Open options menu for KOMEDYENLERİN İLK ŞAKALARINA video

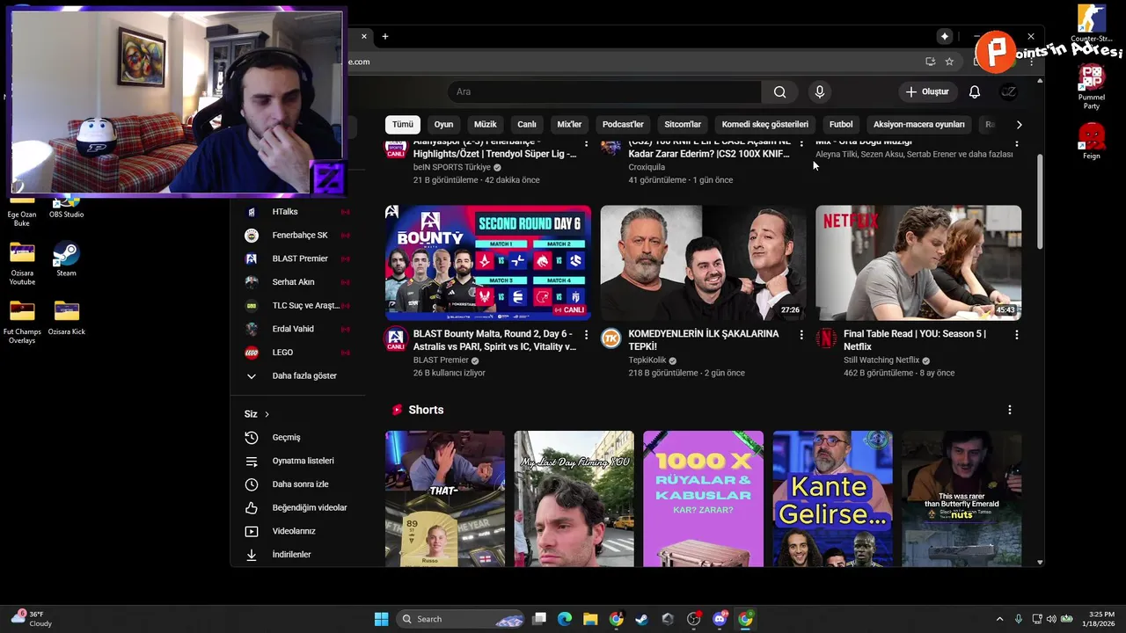coord(801,335)
